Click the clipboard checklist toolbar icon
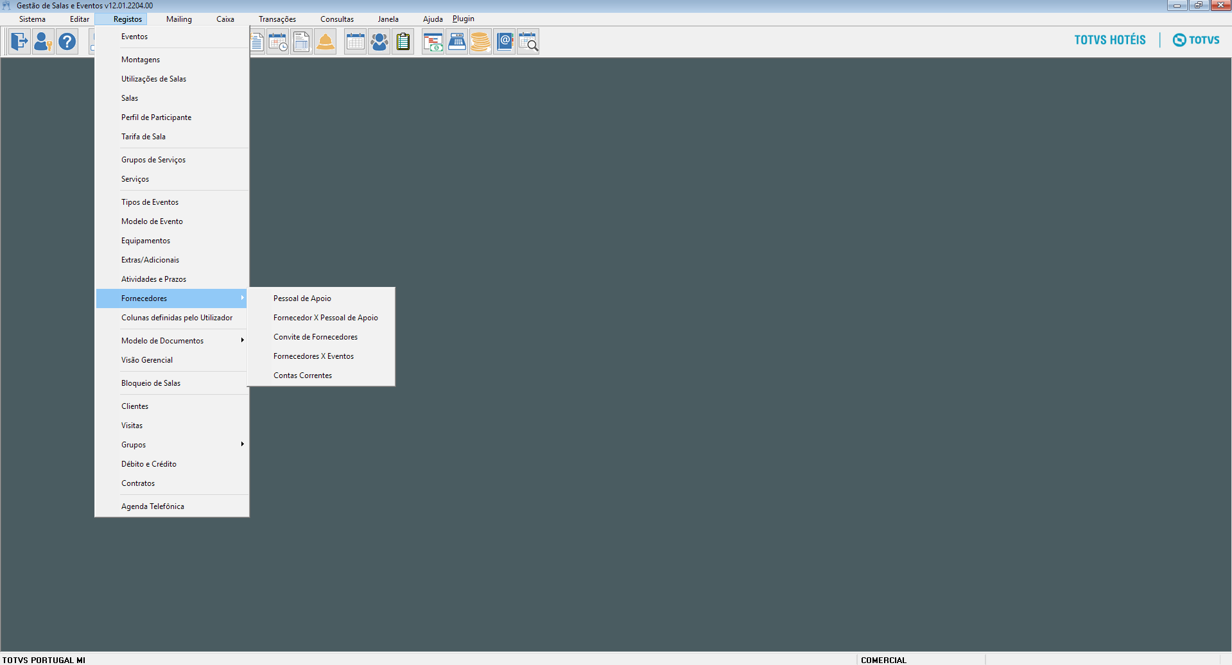Screen dimensions: 1232x665 coord(403,42)
